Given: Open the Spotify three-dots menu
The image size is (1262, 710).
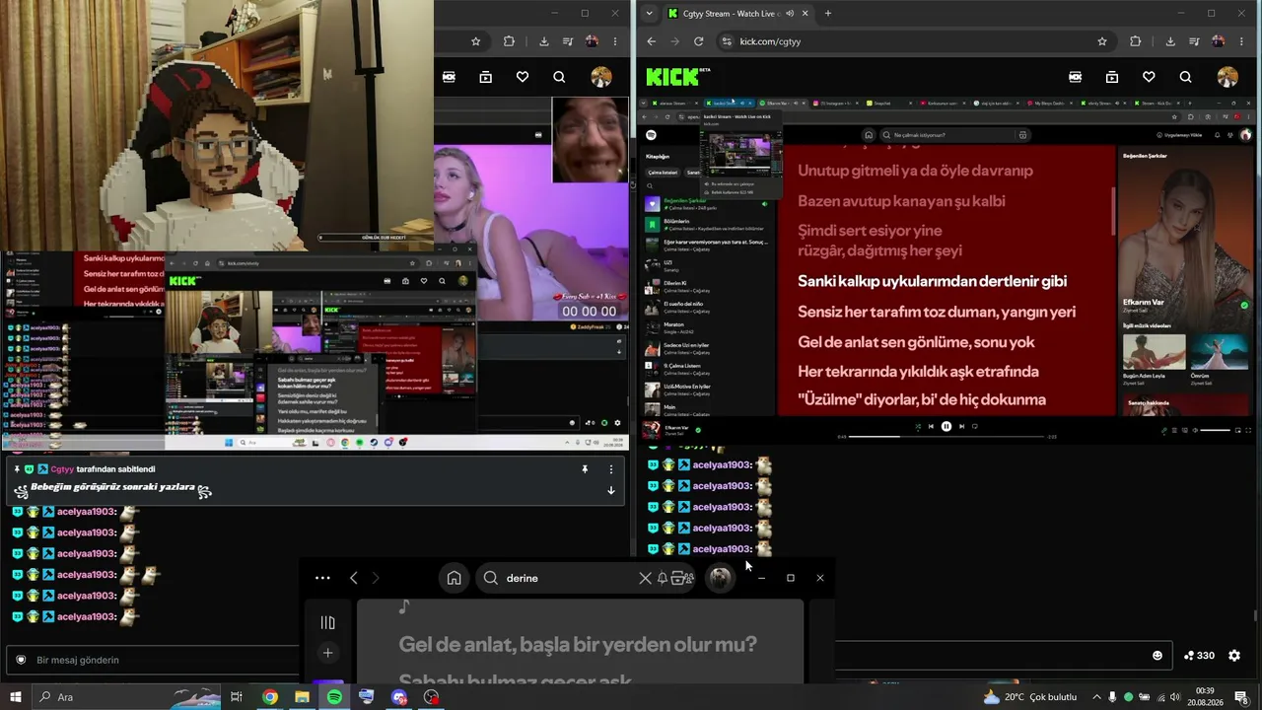Looking at the screenshot, I should 322,578.
